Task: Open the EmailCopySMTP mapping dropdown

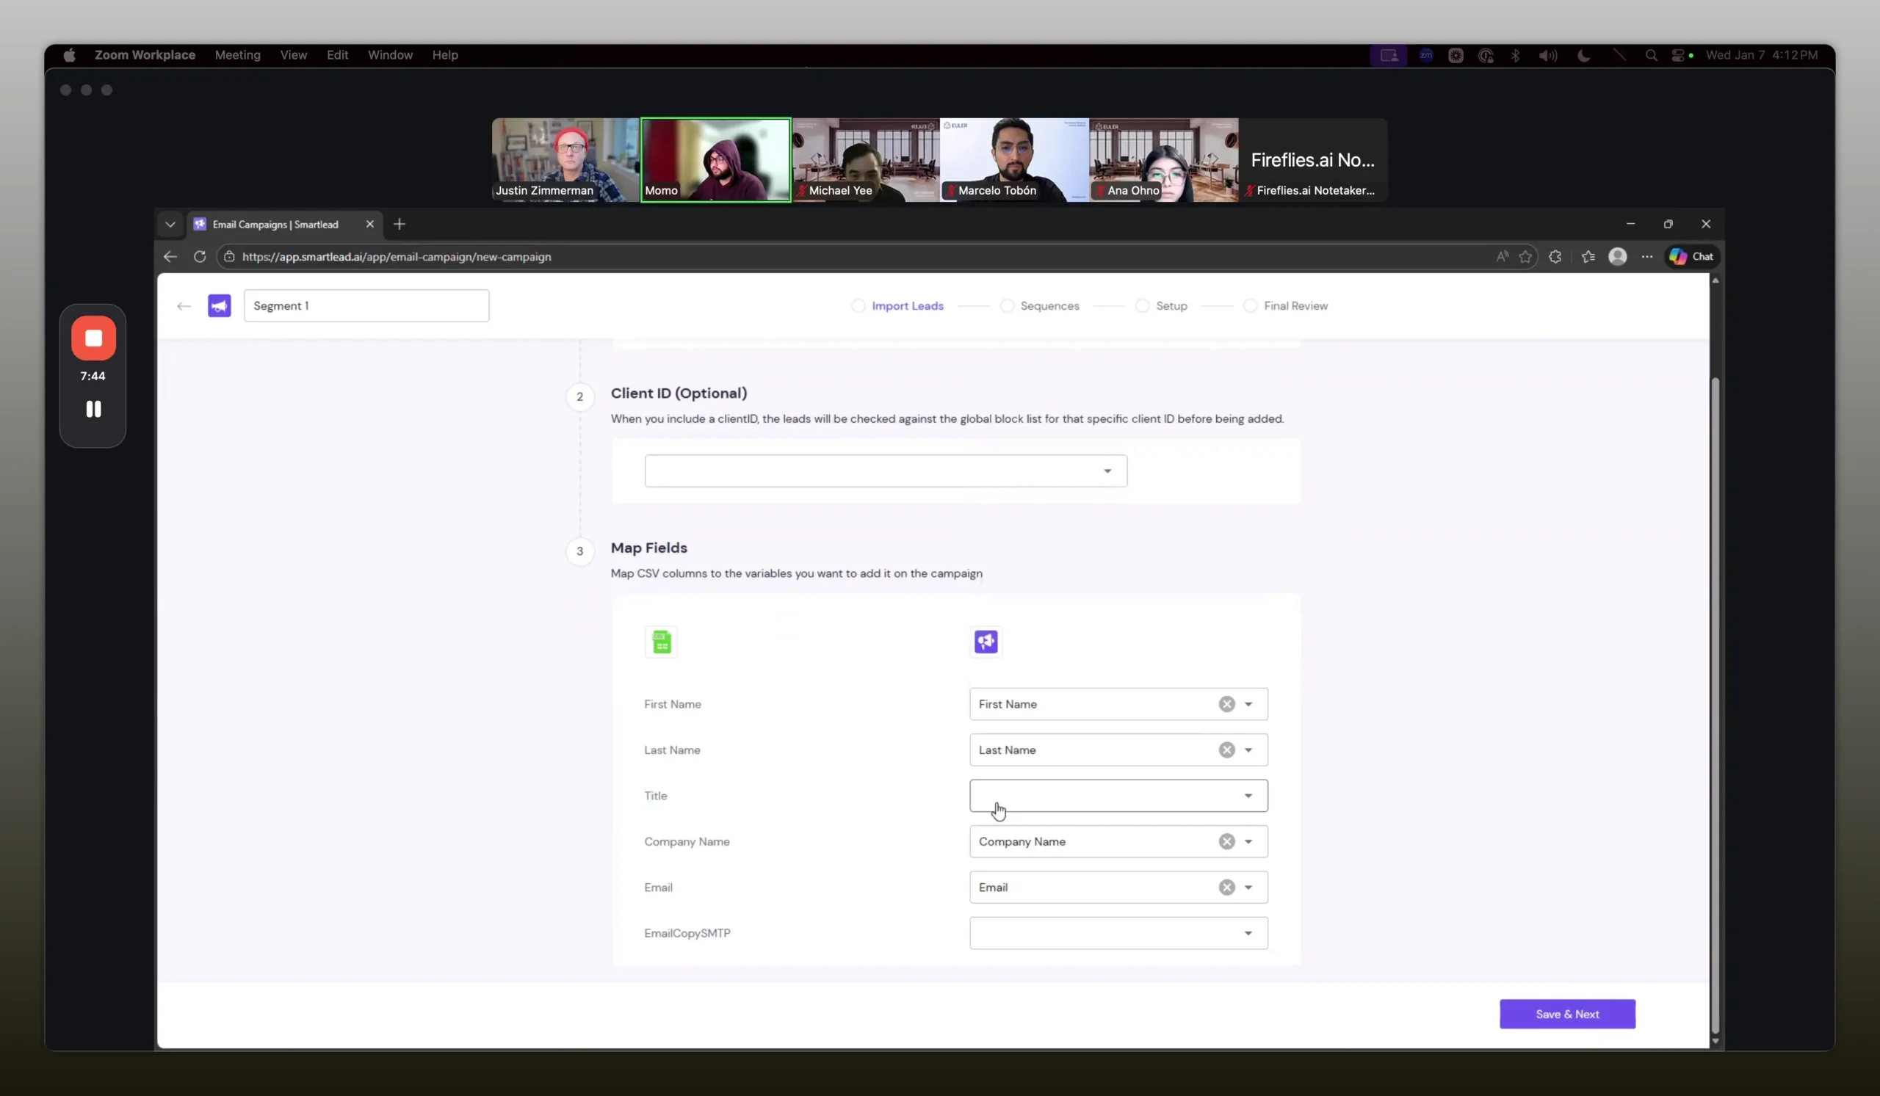Action: (1118, 933)
